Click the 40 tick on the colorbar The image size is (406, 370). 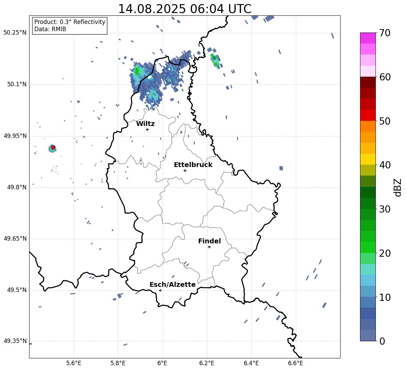click(x=385, y=165)
